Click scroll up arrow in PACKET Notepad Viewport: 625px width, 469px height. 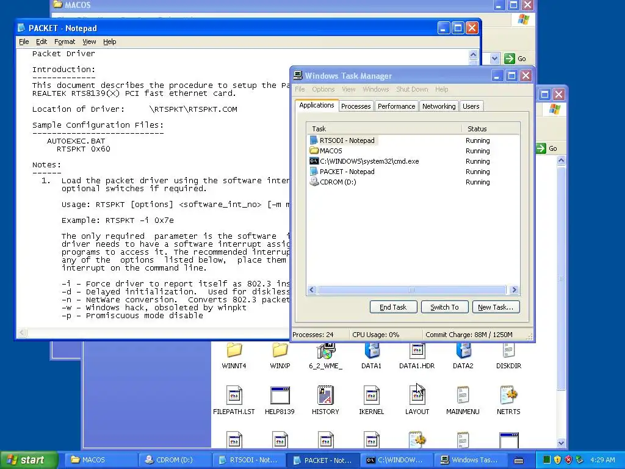[x=473, y=54]
